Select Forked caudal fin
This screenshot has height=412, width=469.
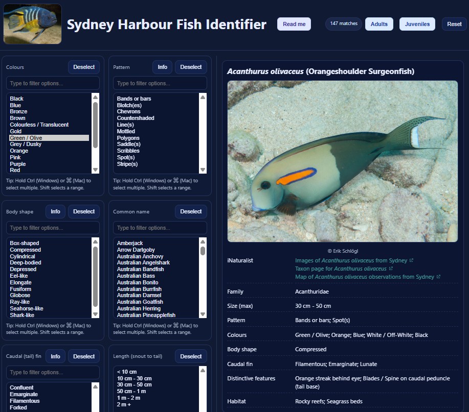(x=49, y=407)
